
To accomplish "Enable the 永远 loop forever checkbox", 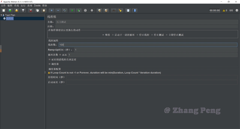I will (60, 55).
